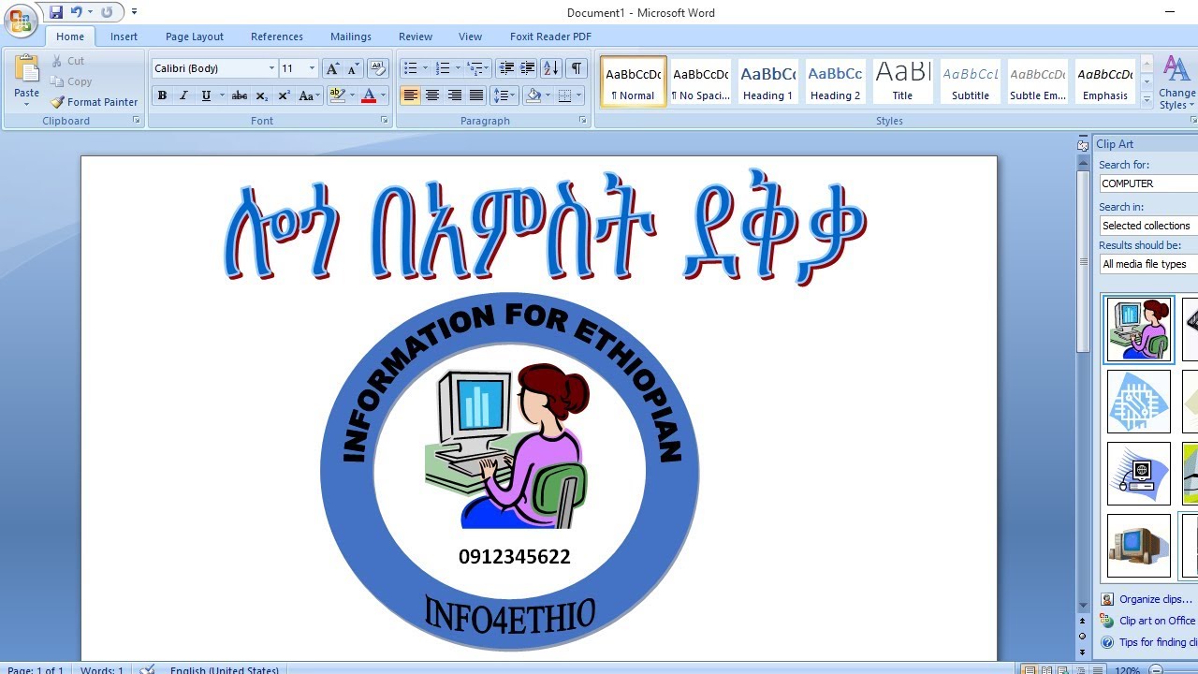
Task: Open the Foxit Reader PDF tab
Action: pos(550,37)
